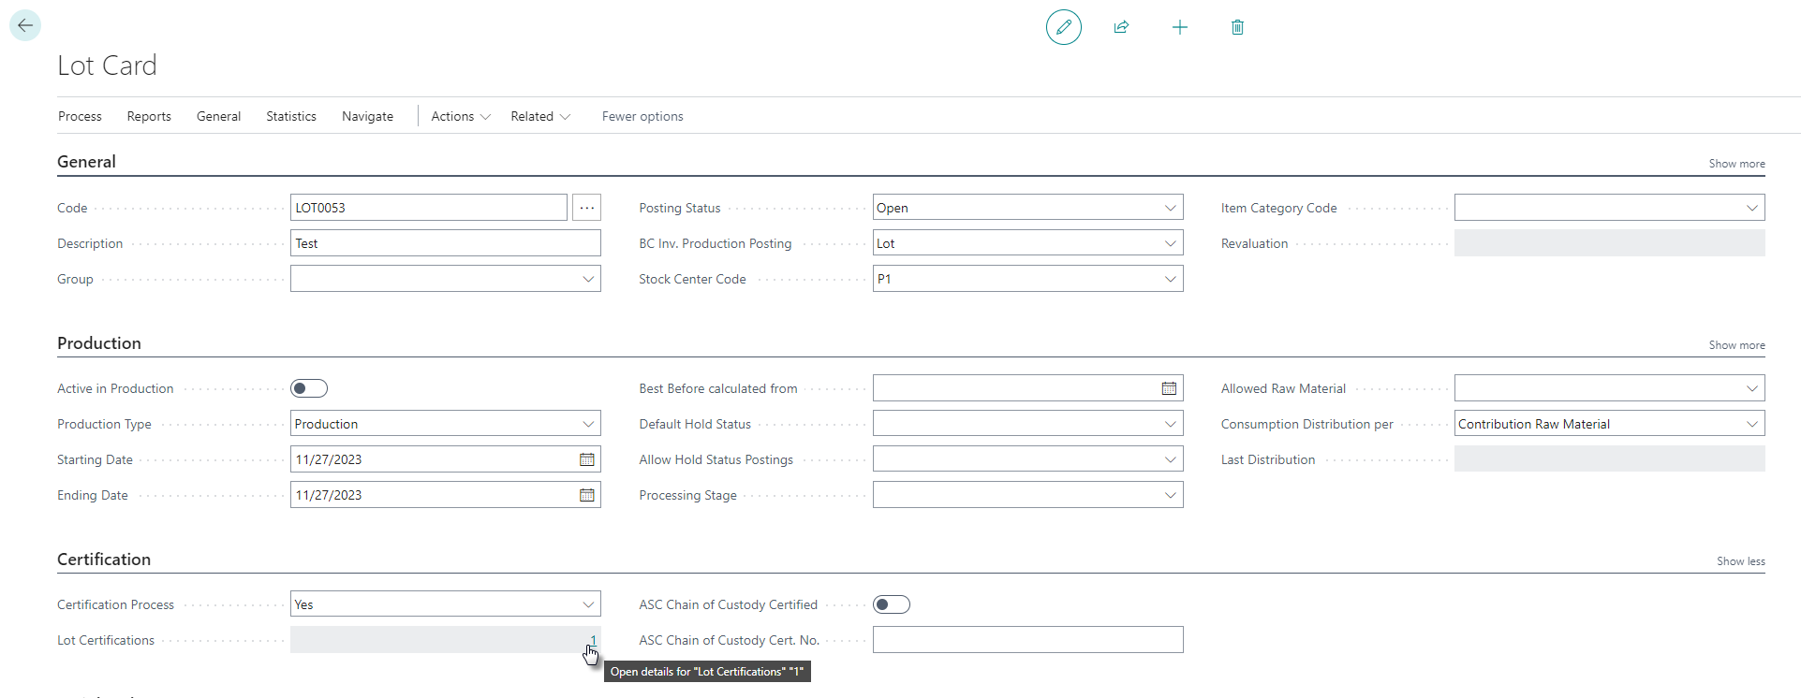
Task: Expand Consumption Distribution per dropdown
Action: [x=1751, y=424]
